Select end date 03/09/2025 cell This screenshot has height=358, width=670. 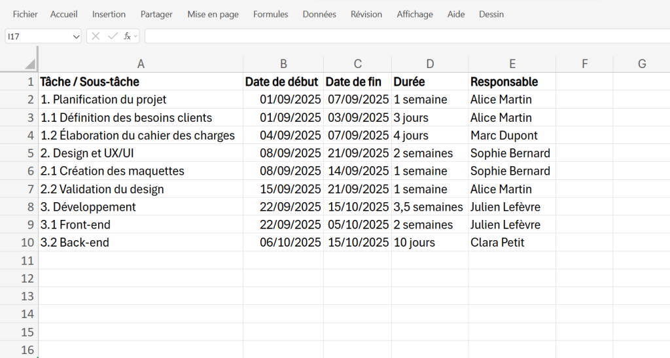tap(358, 118)
